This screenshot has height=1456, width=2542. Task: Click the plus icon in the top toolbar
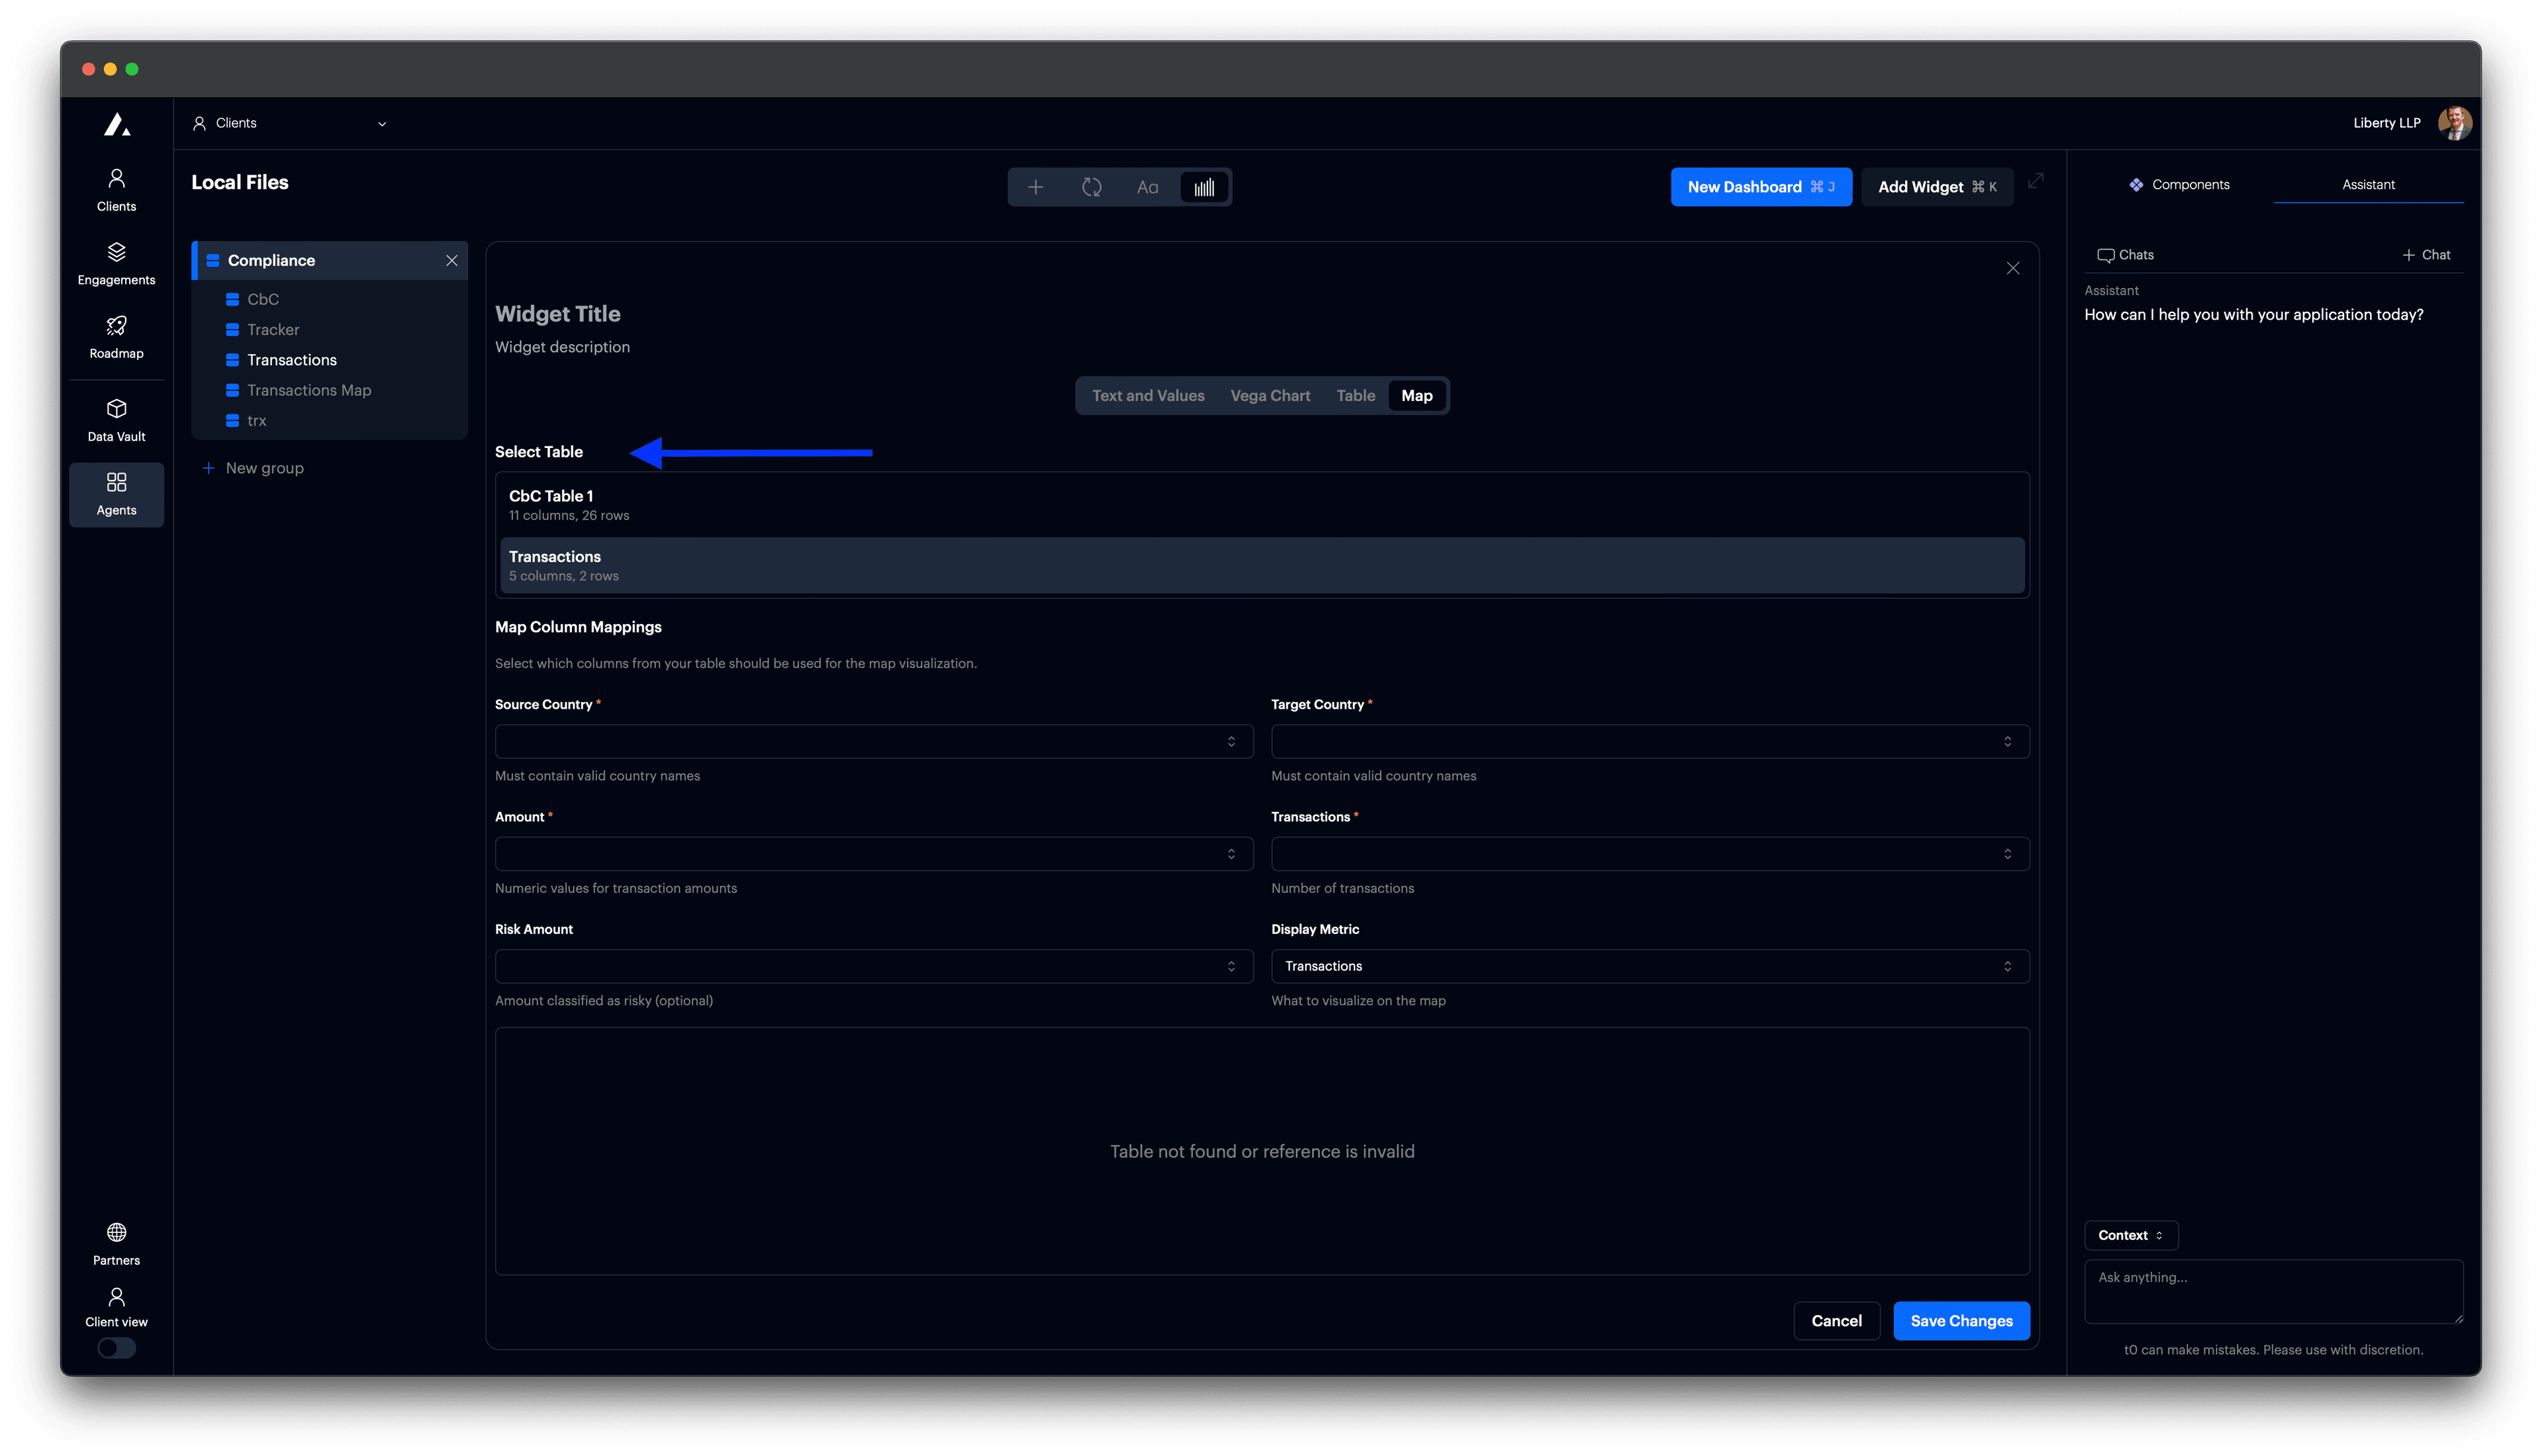pos(1035,187)
